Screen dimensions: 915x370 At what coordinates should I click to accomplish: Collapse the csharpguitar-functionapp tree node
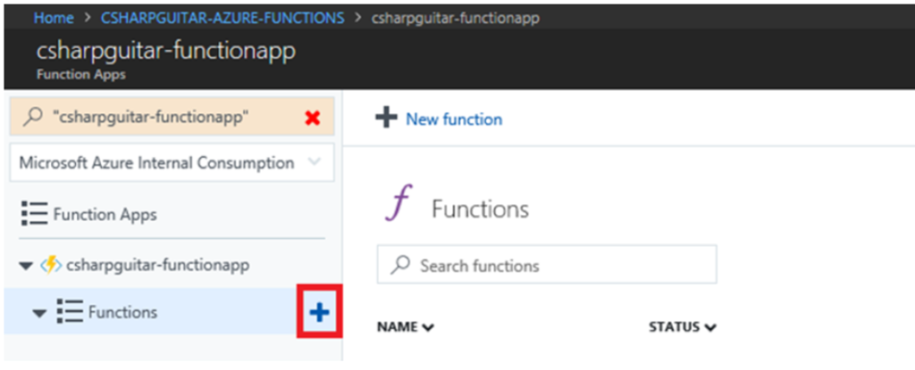26,267
